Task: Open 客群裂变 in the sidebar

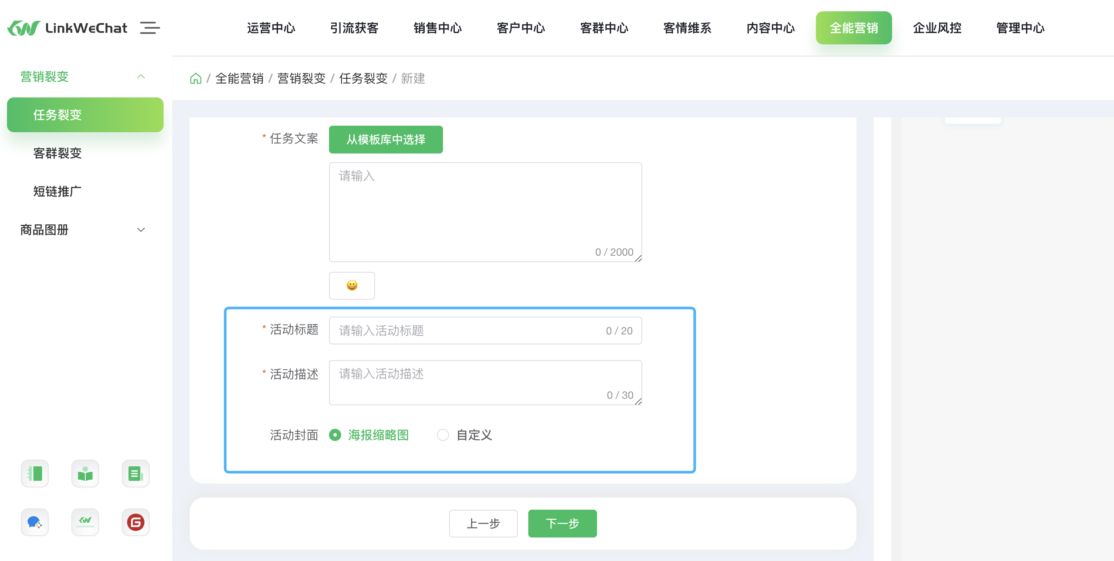Action: coord(57,153)
